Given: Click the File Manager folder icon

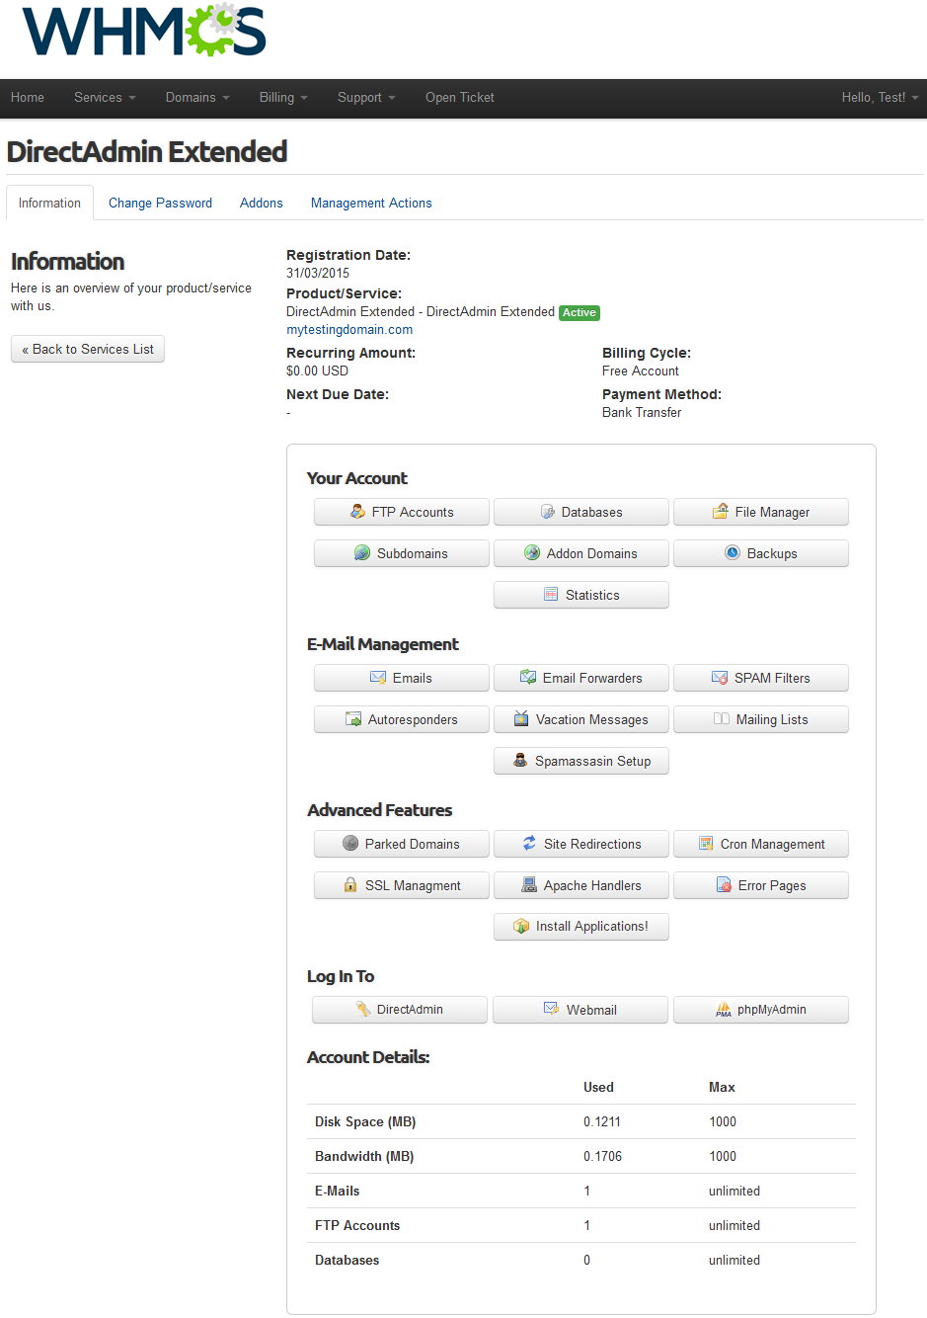Looking at the screenshot, I should [x=721, y=512].
